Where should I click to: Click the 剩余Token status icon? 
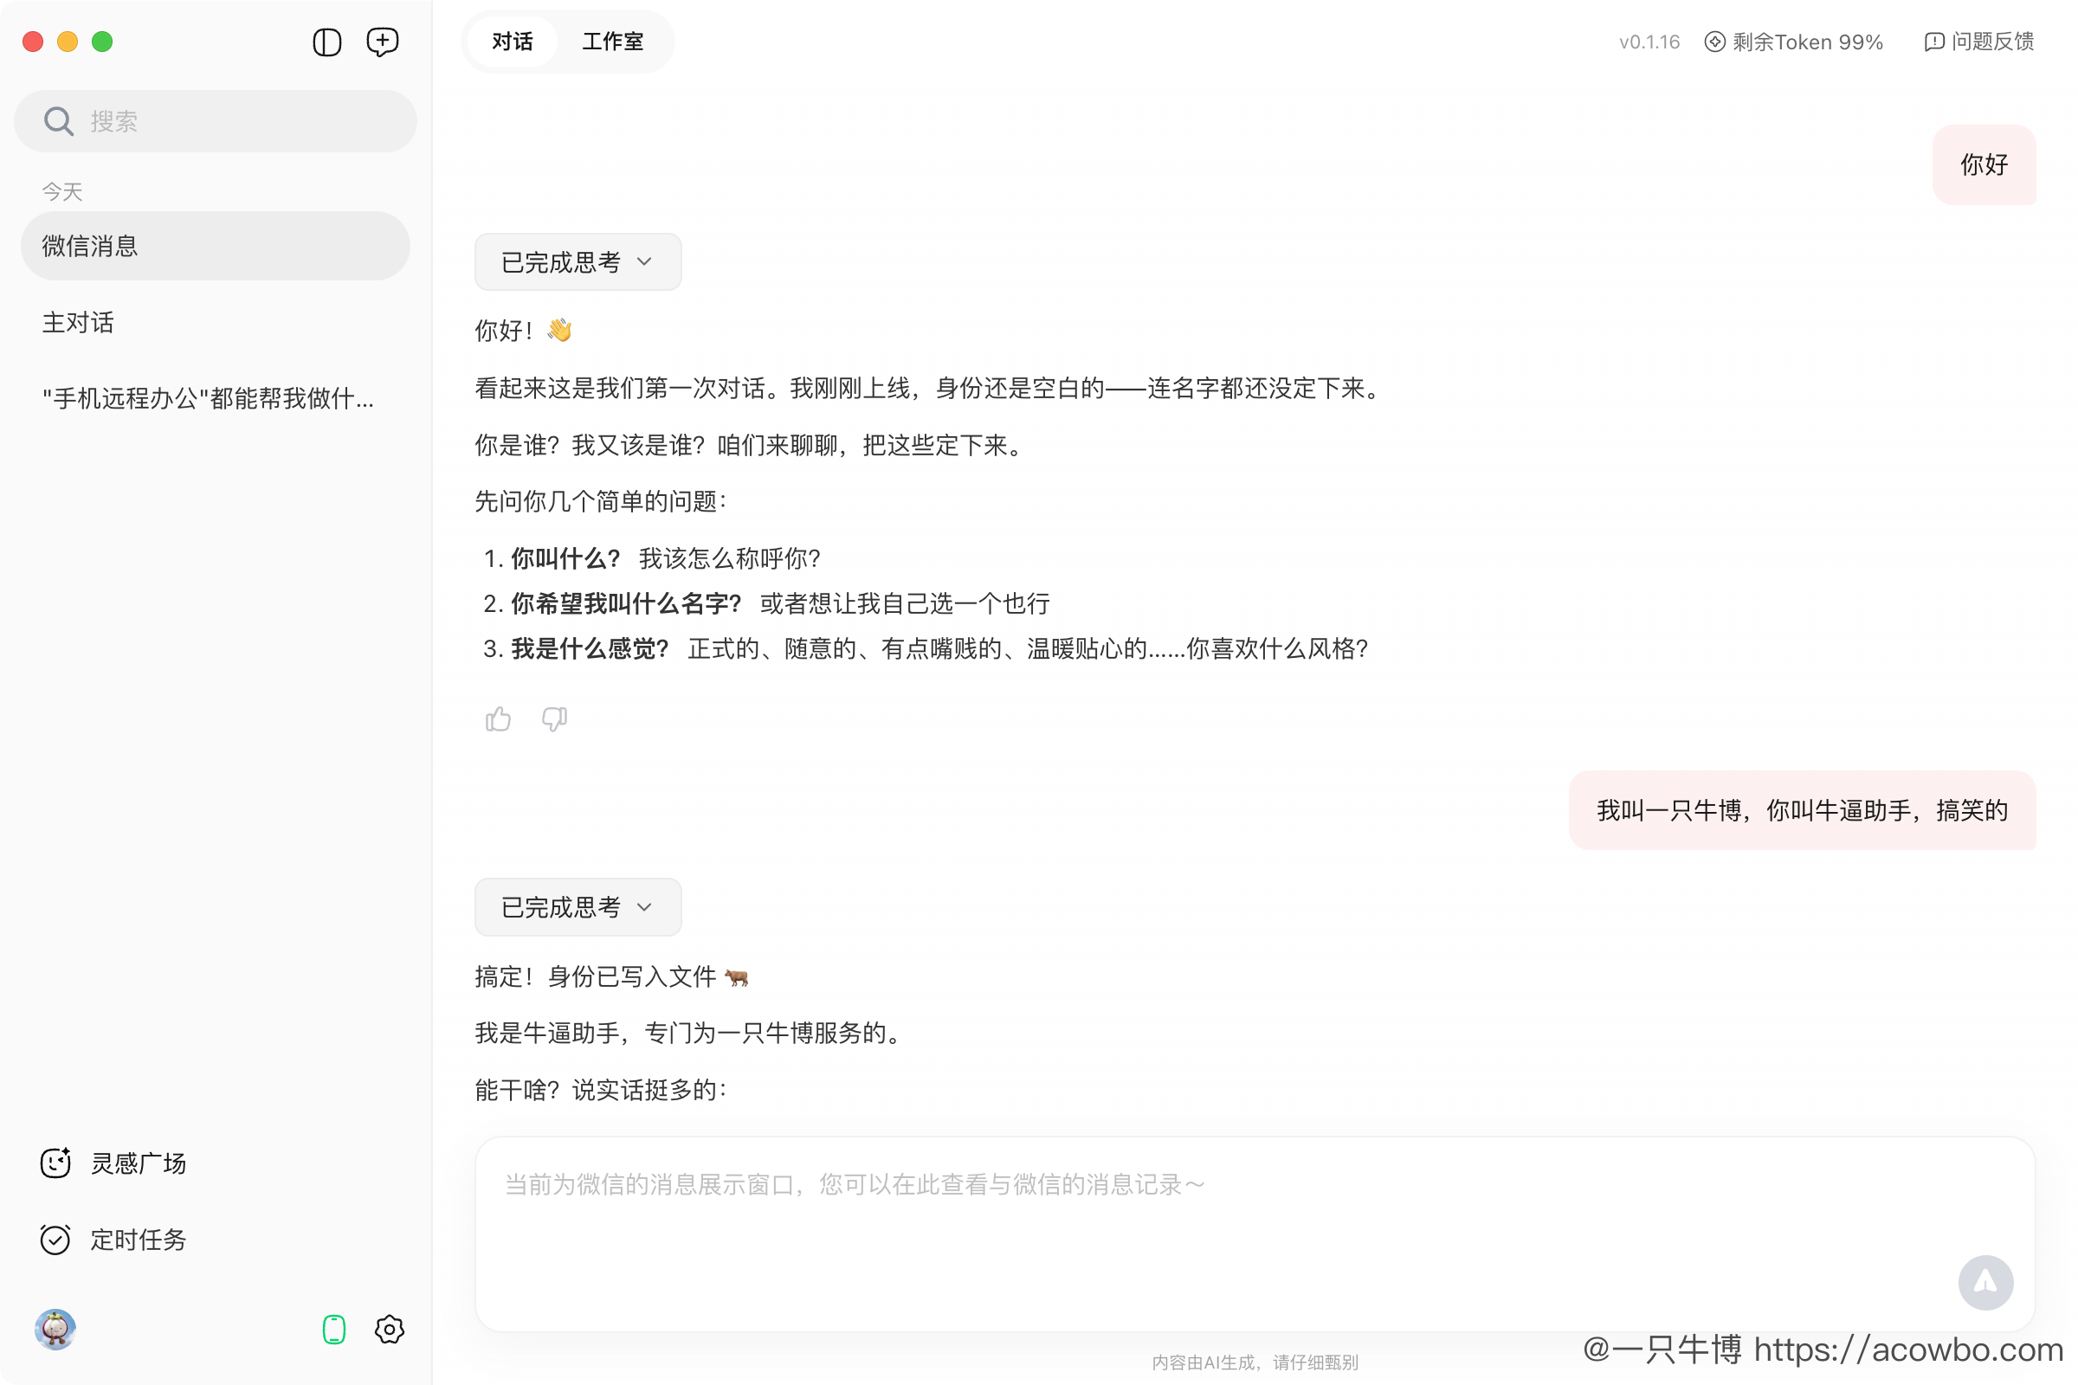tap(1713, 42)
